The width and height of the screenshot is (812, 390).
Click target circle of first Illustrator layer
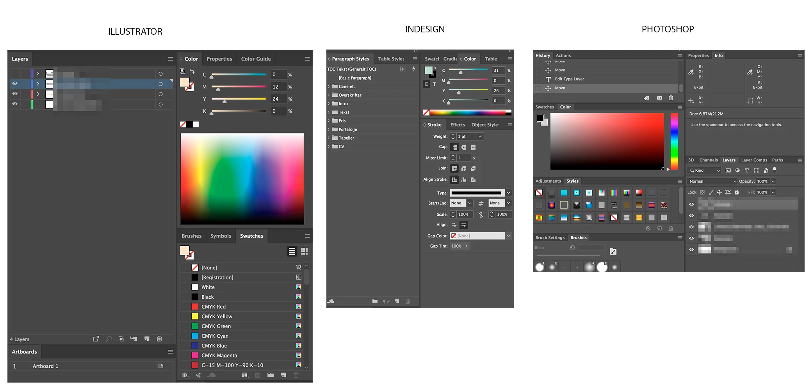160,74
